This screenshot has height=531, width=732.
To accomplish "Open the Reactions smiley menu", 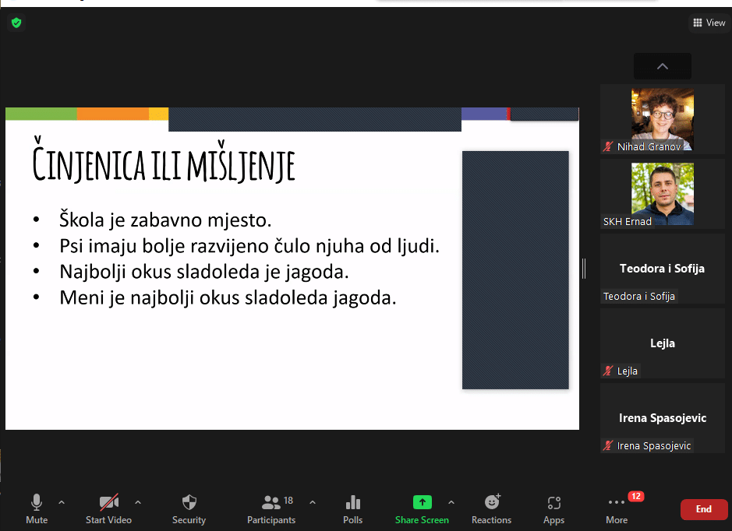I will point(492,502).
